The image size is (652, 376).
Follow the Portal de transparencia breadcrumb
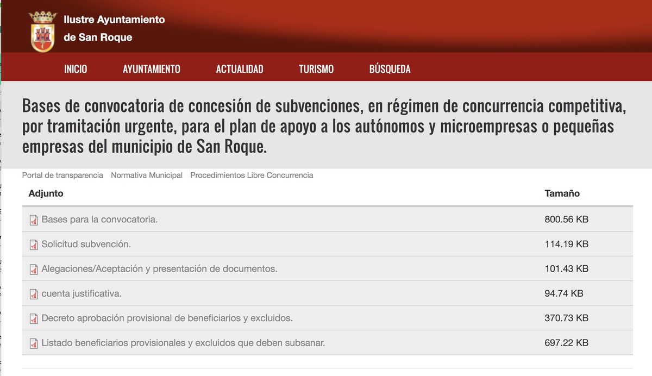click(x=62, y=175)
